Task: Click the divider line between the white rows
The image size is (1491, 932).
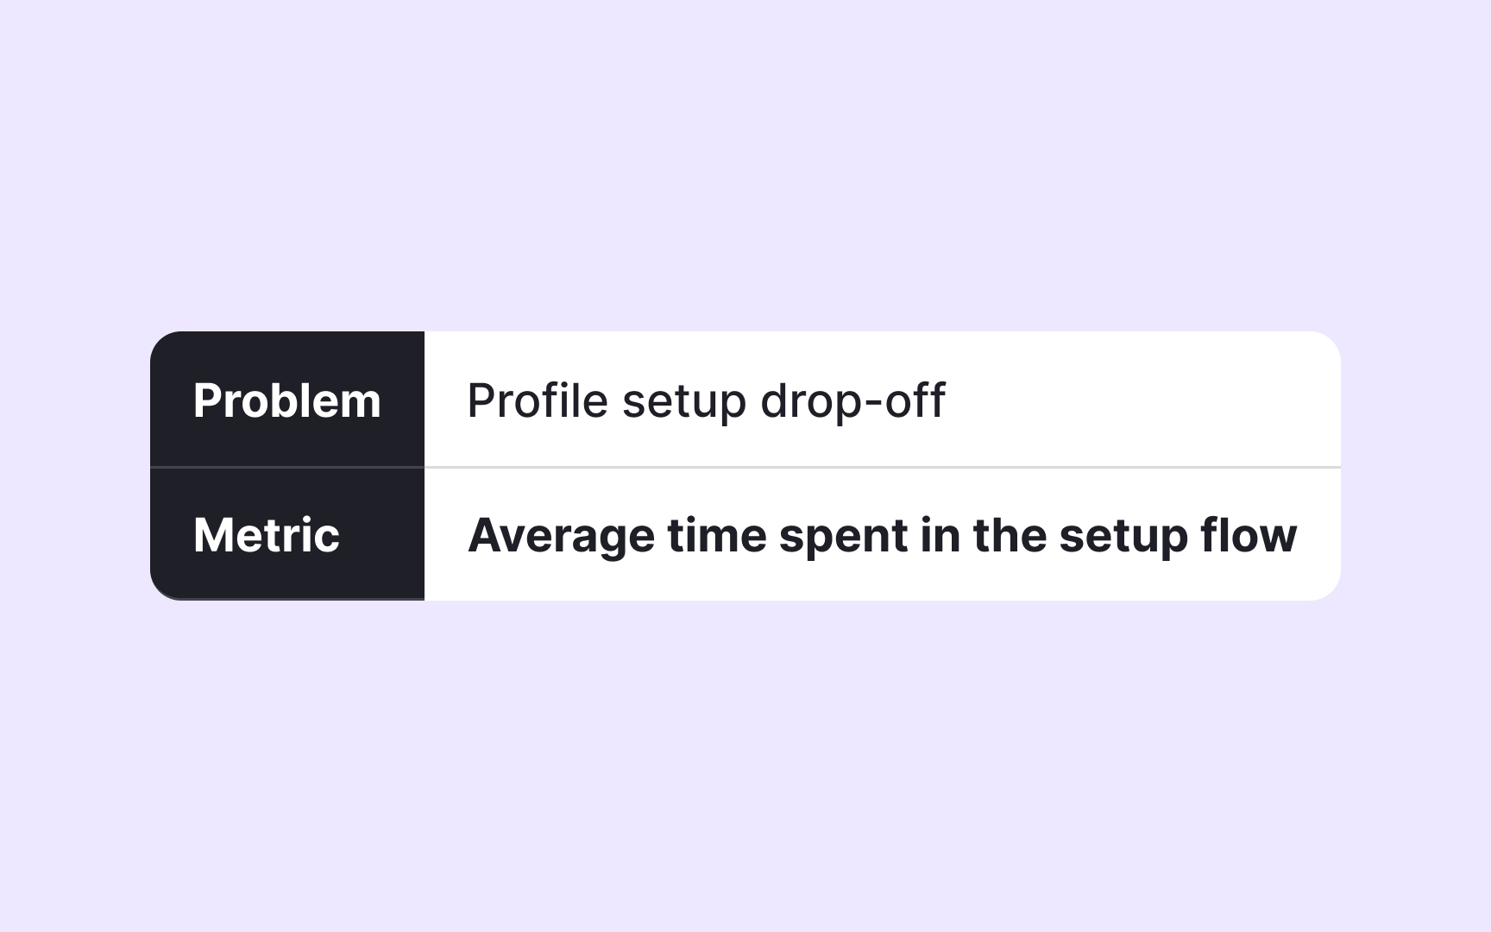Action: [882, 467]
